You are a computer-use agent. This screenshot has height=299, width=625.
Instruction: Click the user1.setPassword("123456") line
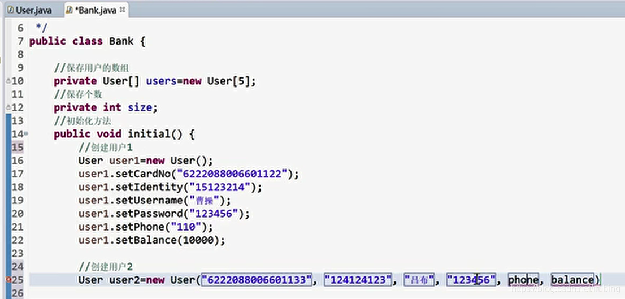click(164, 214)
